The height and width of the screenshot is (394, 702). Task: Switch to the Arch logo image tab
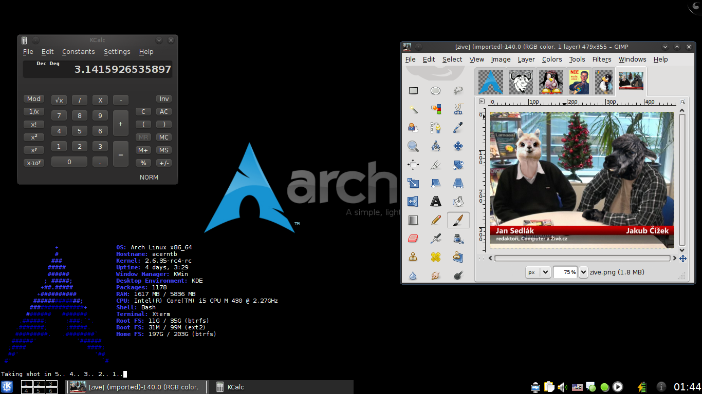point(490,82)
